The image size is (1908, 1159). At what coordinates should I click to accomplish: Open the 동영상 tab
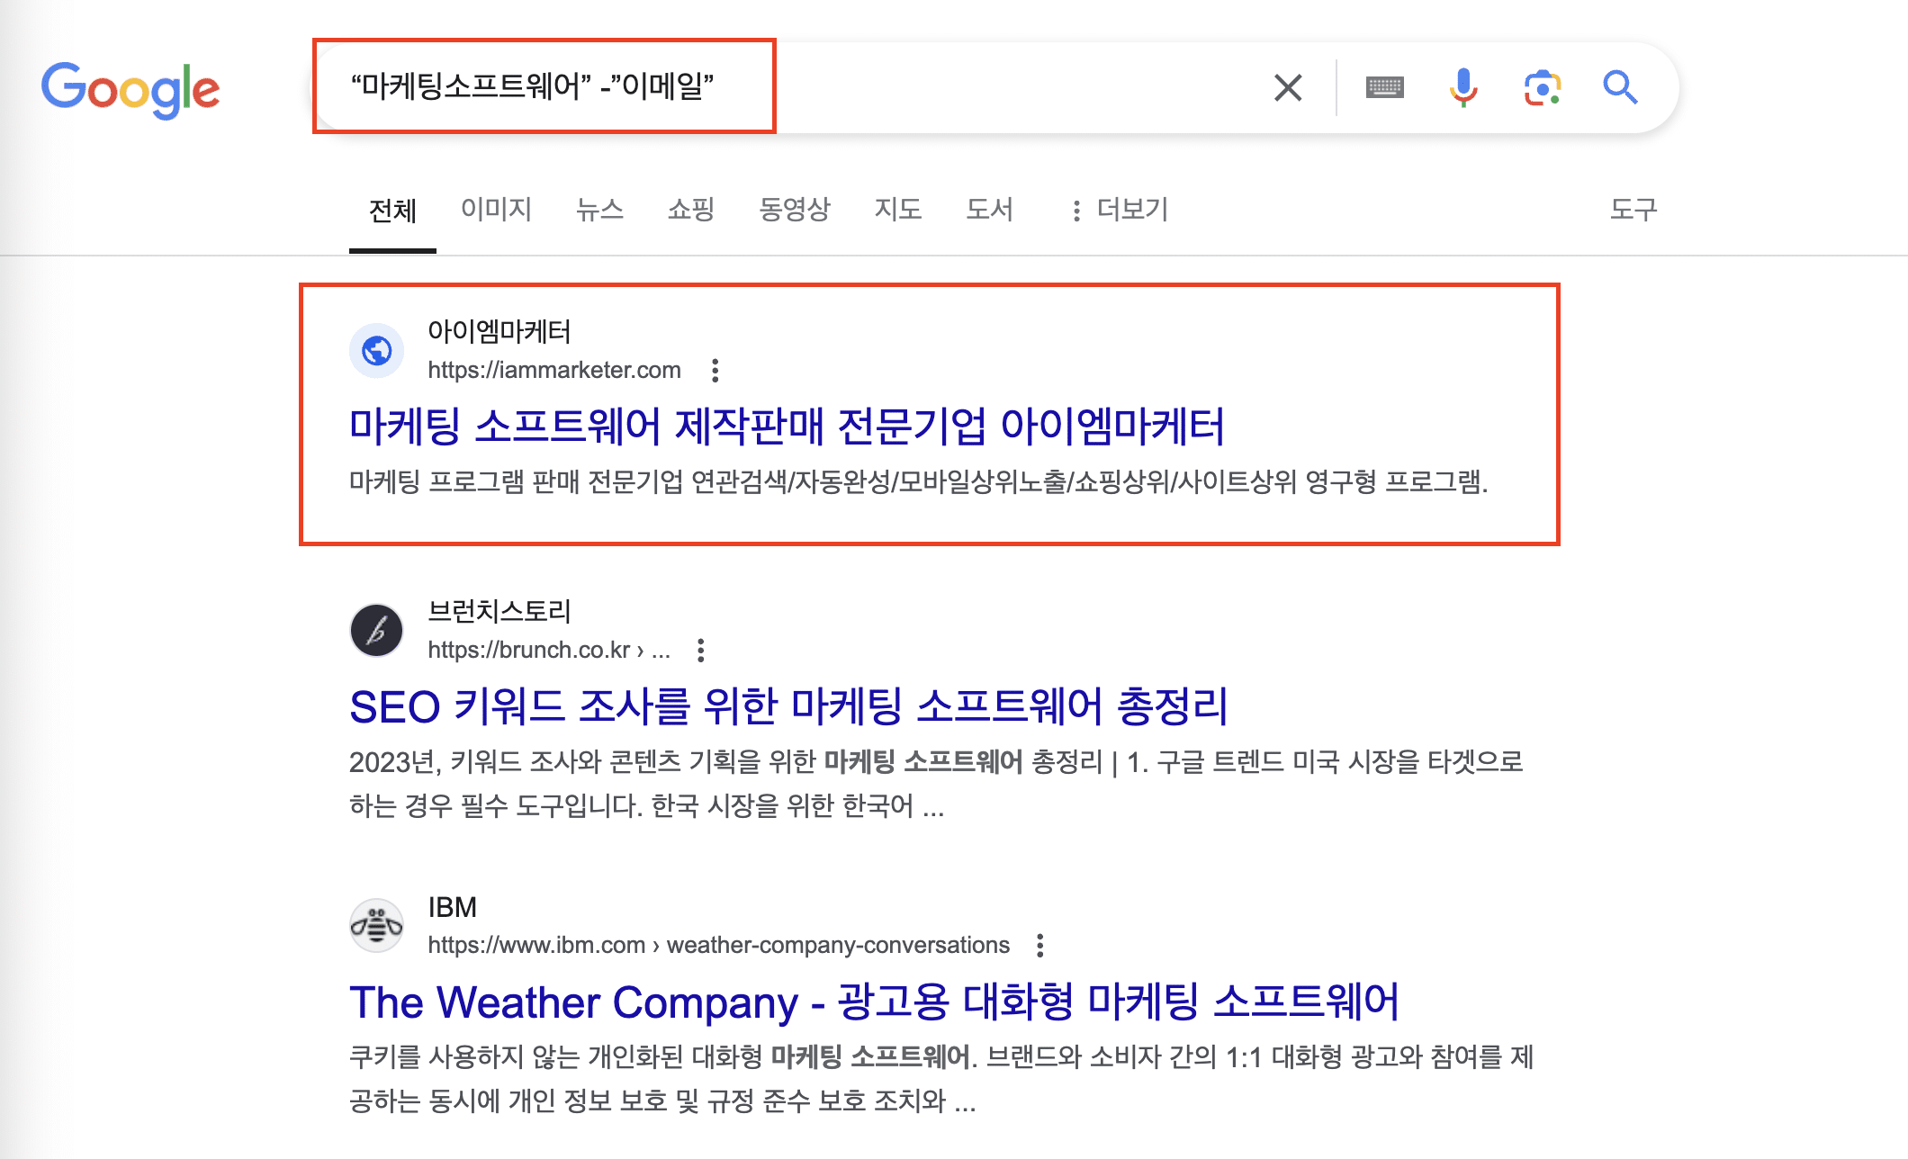pos(794,210)
